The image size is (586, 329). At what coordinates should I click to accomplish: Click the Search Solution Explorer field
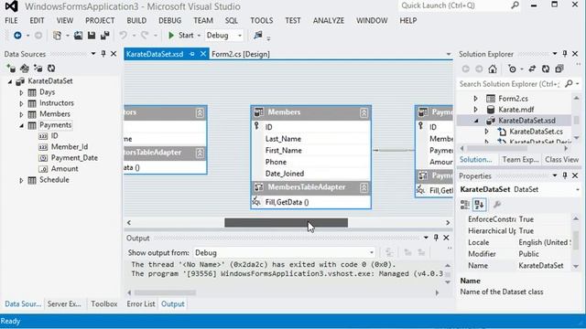(x=511, y=84)
